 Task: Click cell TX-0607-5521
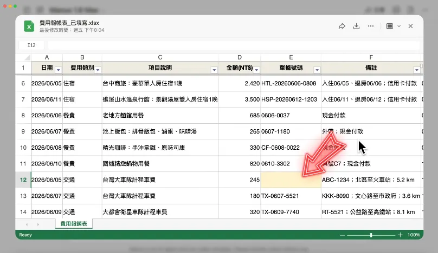click(291, 196)
